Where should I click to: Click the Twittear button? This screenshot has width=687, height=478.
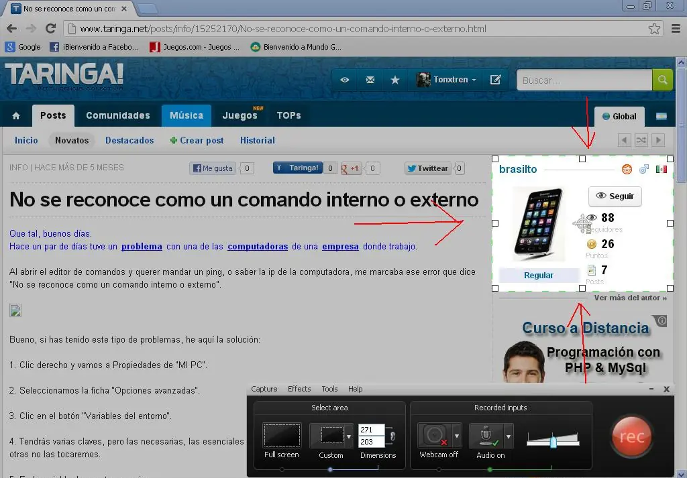pos(427,168)
